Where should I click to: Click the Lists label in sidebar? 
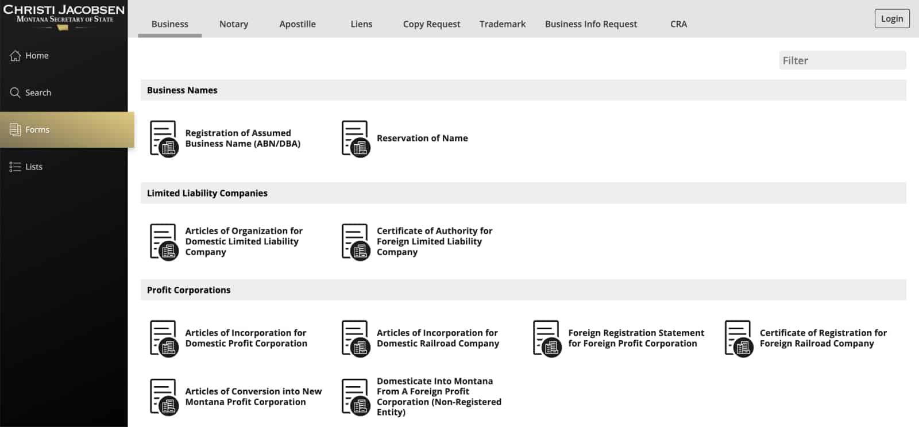click(x=34, y=167)
